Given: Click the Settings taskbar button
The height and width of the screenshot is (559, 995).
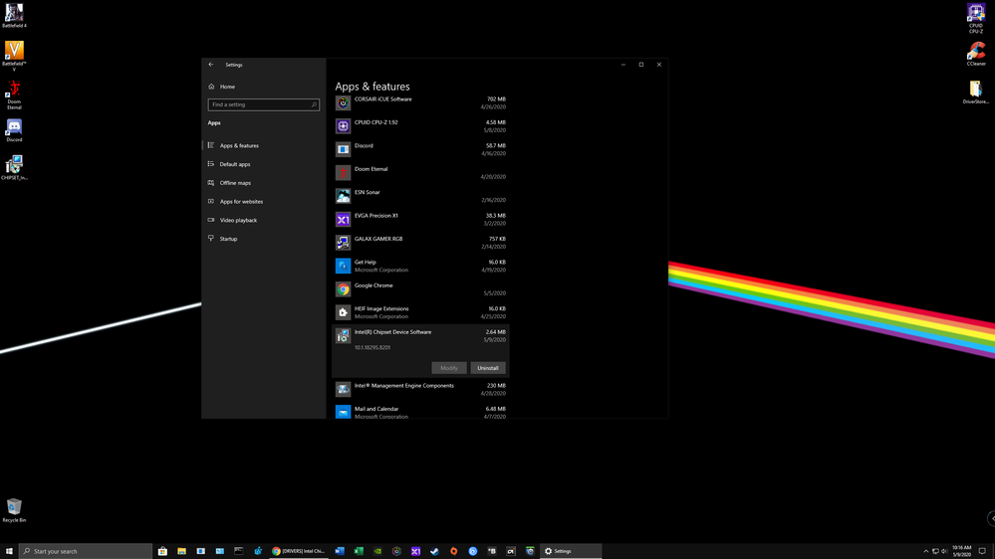Looking at the screenshot, I should [570, 551].
